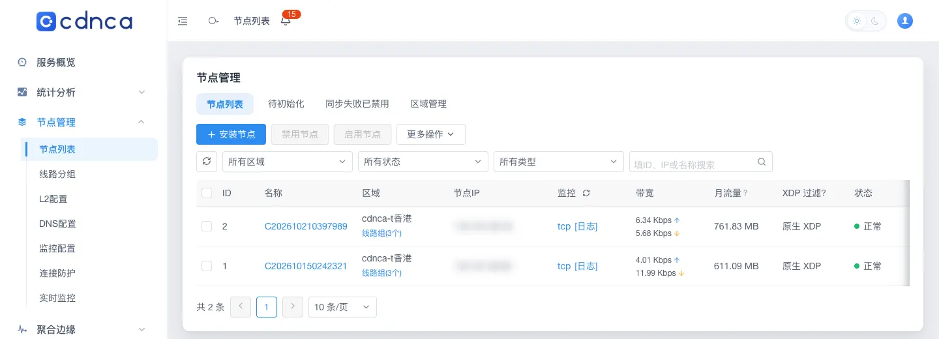This screenshot has width=939, height=339.
Task: Click the search magnifier icon
Action: click(x=762, y=162)
